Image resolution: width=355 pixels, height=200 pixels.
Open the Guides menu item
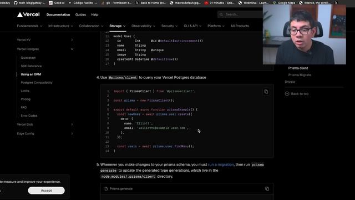(80, 15)
